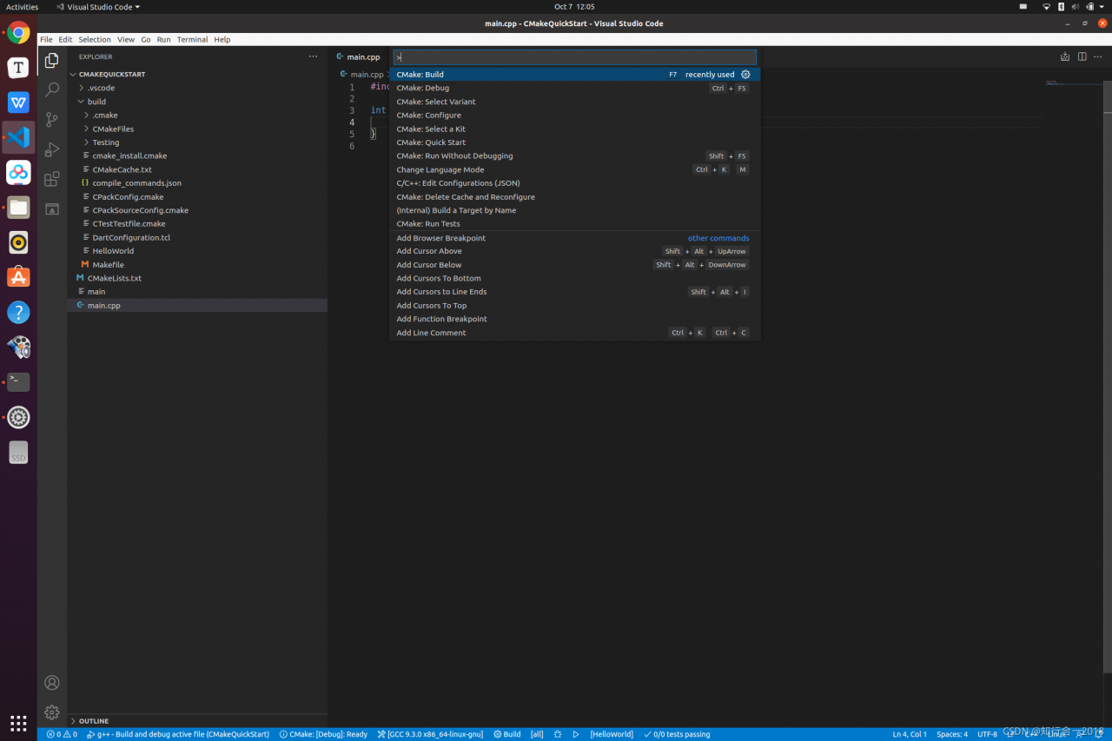
Task: Open the View menu
Action: point(126,40)
